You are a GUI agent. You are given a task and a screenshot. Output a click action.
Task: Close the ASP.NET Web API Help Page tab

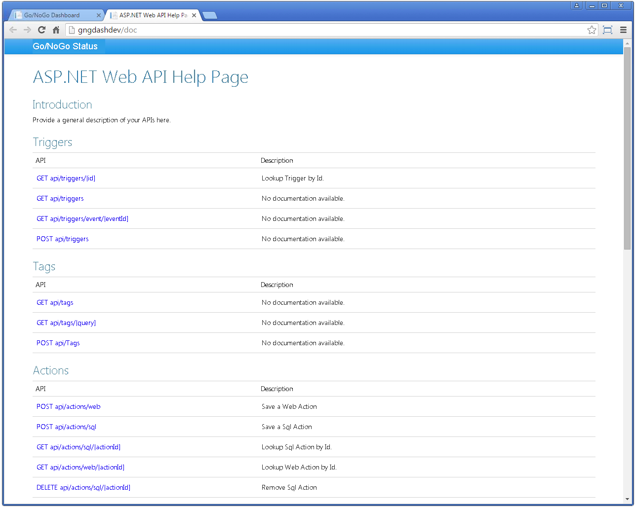pos(194,15)
